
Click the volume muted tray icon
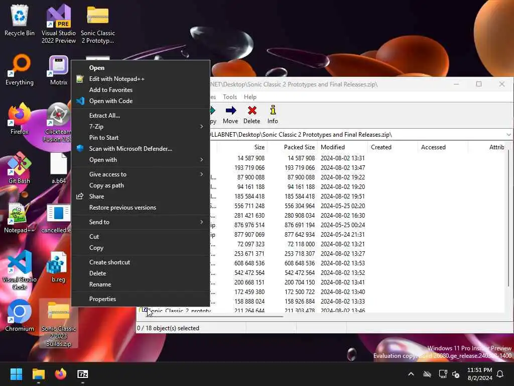tap(456, 374)
